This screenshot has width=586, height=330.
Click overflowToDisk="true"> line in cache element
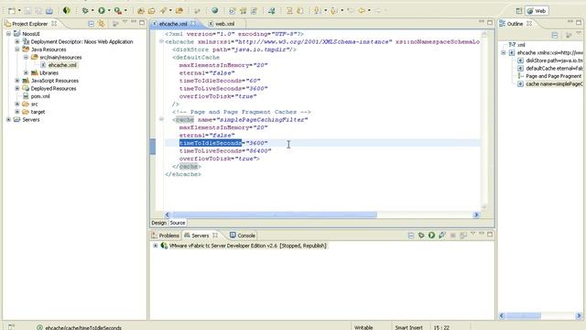(x=220, y=159)
